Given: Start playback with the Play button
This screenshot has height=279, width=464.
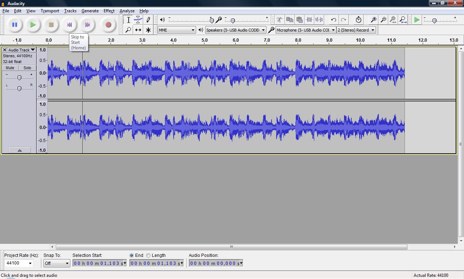Looking at the screenshot, I should pos(33,25).
